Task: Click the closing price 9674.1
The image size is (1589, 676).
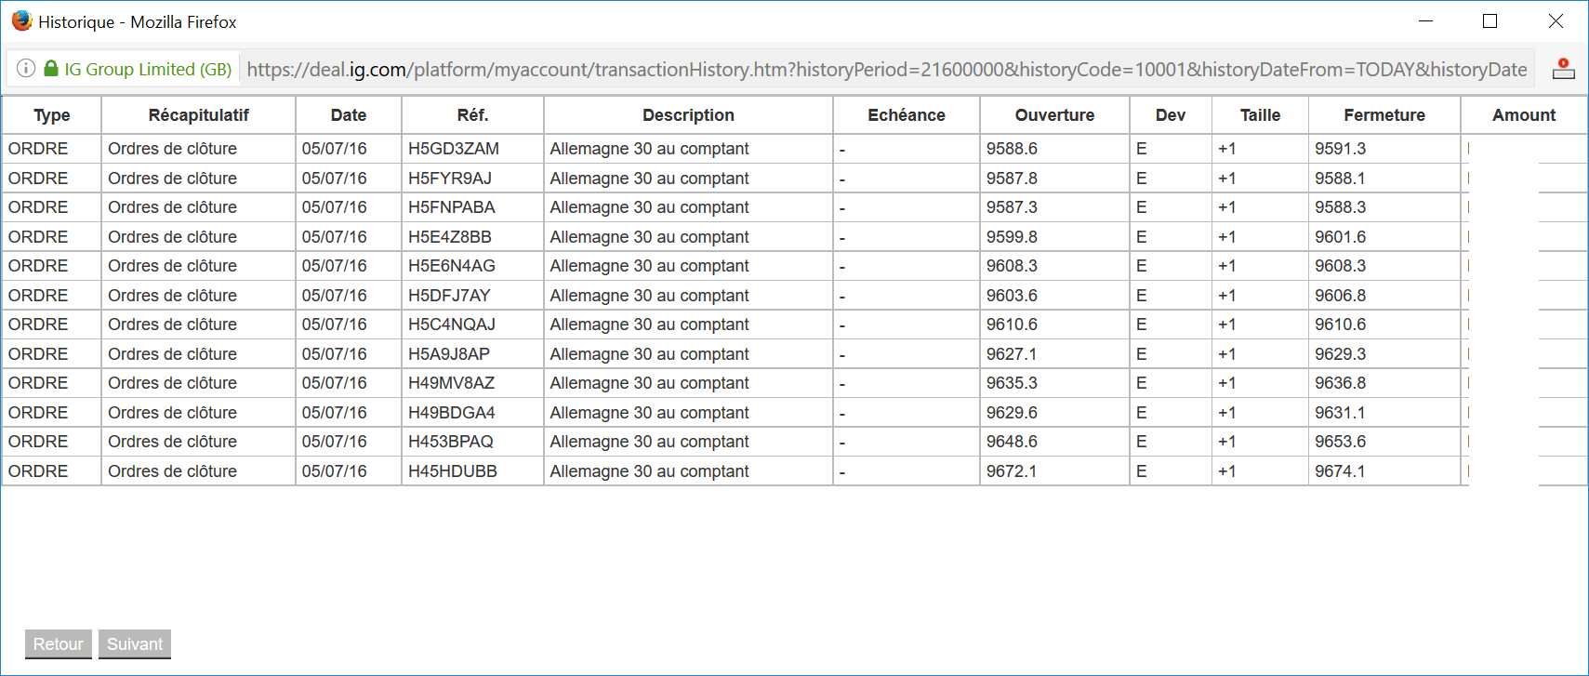Action: [x=1340, y=471]
